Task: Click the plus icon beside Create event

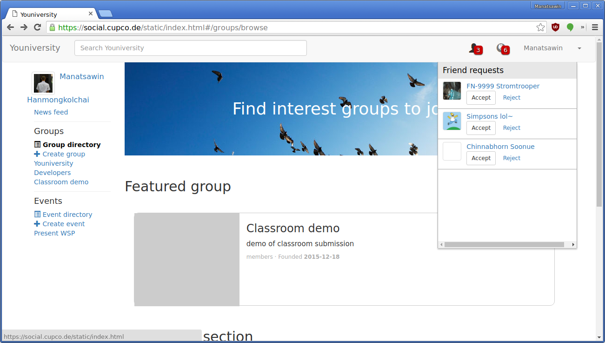Action: (37, 224)
